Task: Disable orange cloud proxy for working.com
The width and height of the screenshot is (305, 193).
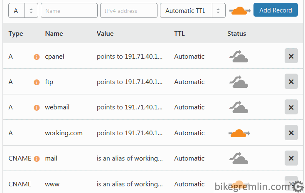Action: [x=239, y=133]
